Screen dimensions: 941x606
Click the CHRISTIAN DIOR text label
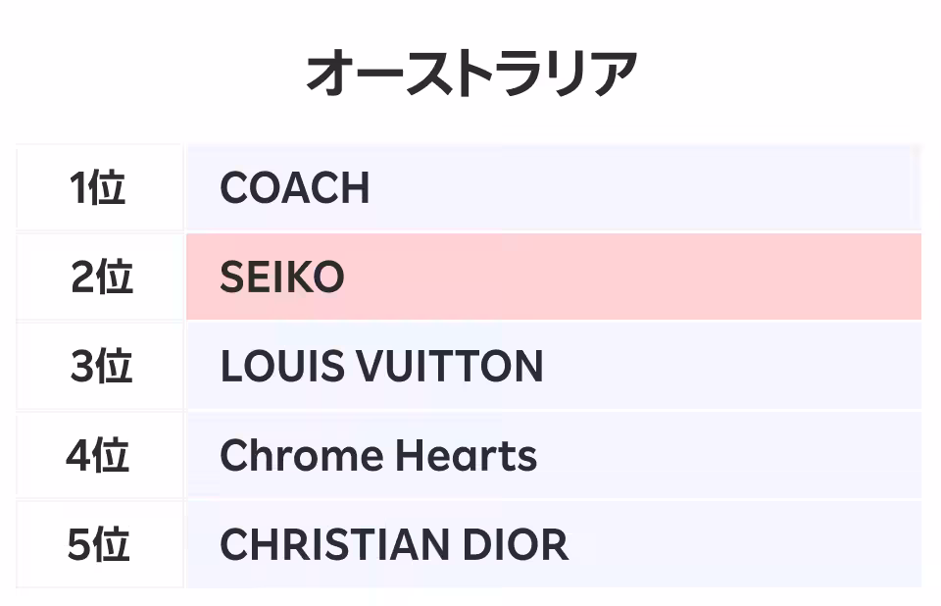pyautogui.click(x=393, y=545)
